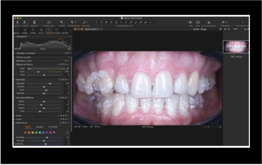The image size is (262, 165).
Task: Click the Auto ajuste wand icon
Action: tap(85, 22)
